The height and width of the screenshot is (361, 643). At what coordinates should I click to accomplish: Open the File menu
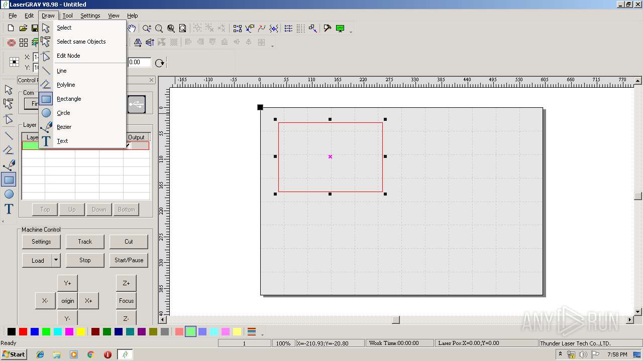pyautogui.click(x=13, y=16)
